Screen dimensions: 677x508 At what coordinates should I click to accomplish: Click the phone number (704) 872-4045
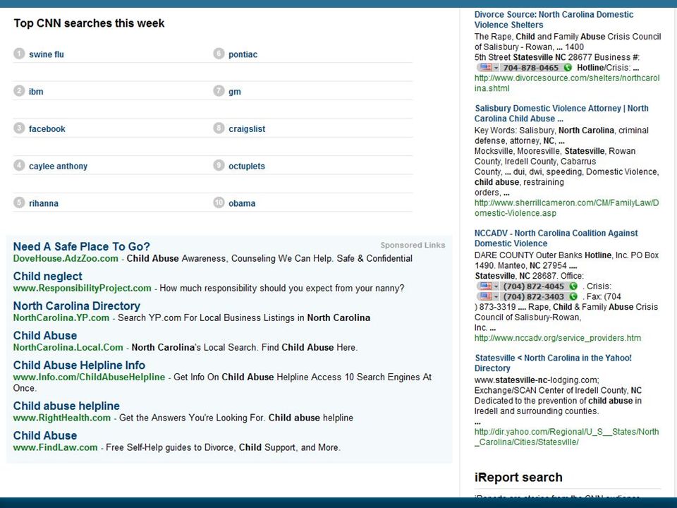[534, 286]
